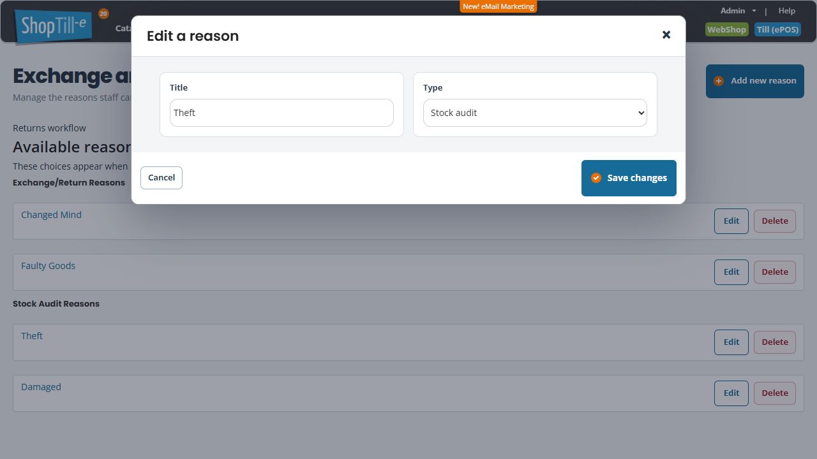Click into the Title field containing Theft
This screenshot has height=459, width=817.
(281, 113)
